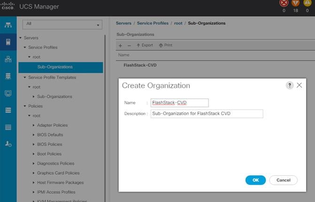This screenshot has width=315, height=202.
Task: Expand Boot Policies arrow
Action: (34, 154)
